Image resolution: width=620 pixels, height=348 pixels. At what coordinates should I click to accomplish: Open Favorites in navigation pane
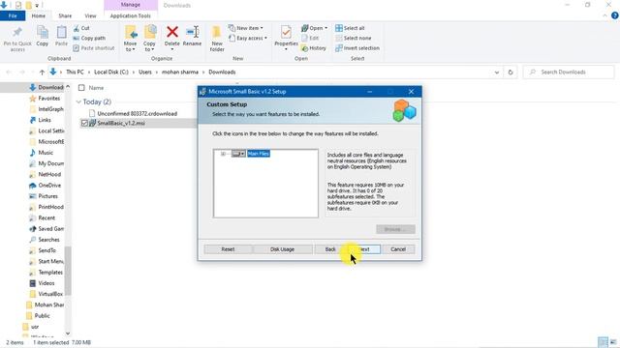48,99
